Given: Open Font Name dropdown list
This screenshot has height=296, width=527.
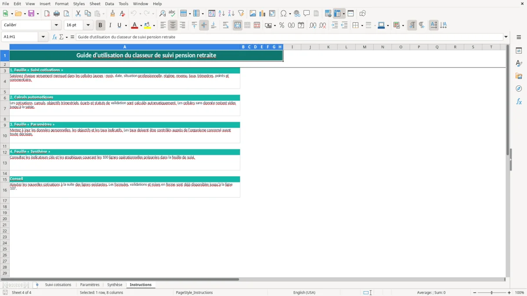Looking at the screenshot, I should (56, 25).
